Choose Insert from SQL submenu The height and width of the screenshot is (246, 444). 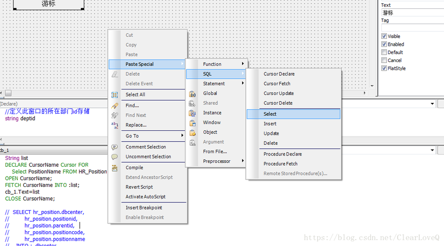[294, 123]
